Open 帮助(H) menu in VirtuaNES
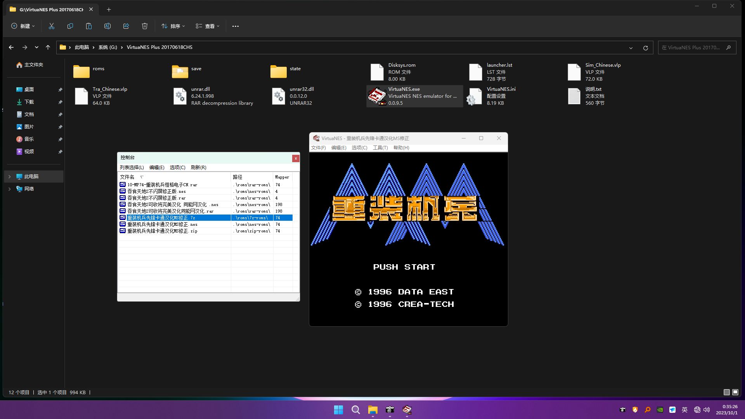 pos(401,148)
